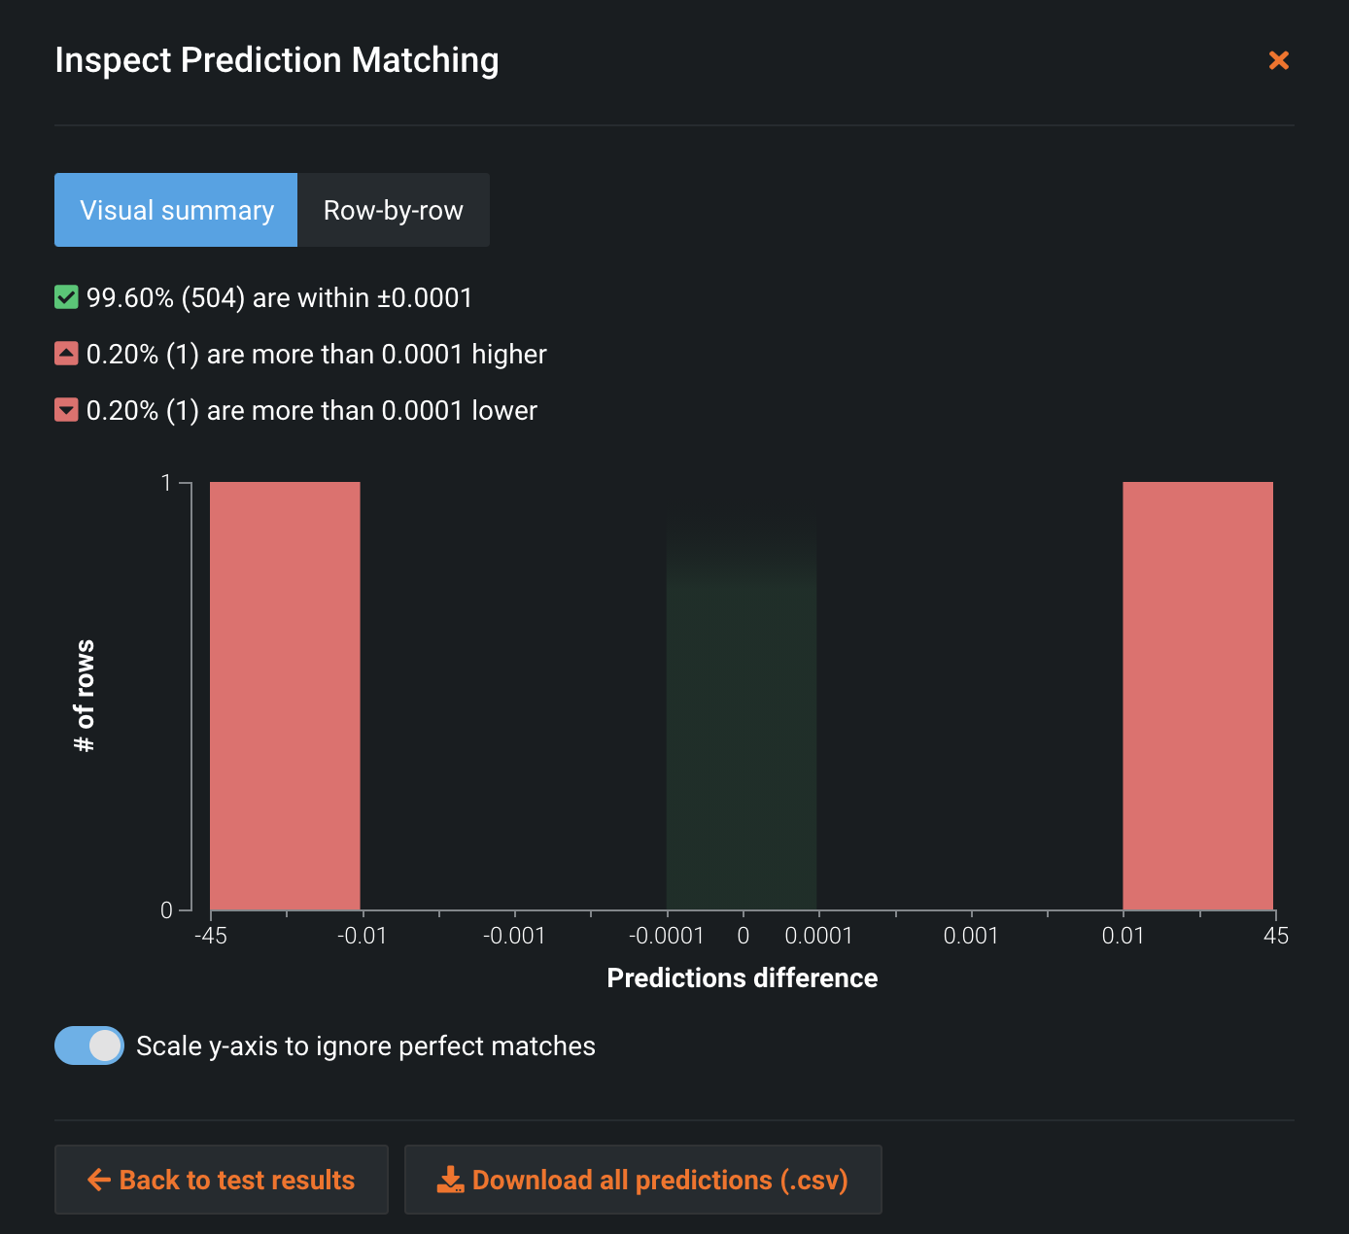Click the 0.20% more than 0.0001 lower text
The height and width of the screenshot is (1234, 1349).
coord(311,410)
